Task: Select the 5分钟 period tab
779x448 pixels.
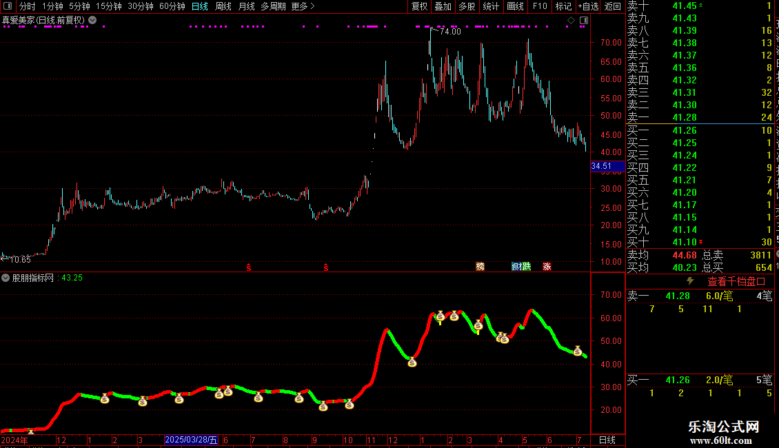Action: [79, 6]
